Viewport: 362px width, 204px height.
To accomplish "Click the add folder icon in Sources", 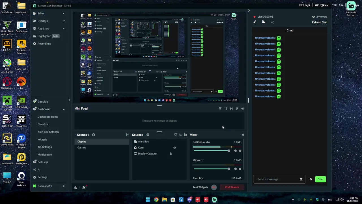I will coord(185,135).
